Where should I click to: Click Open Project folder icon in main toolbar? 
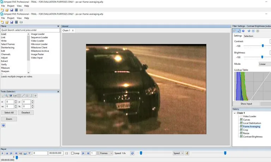pyautogui.click(x=7, y=22)
